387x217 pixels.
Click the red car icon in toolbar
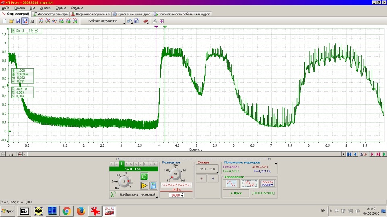[x=146, y=21]
